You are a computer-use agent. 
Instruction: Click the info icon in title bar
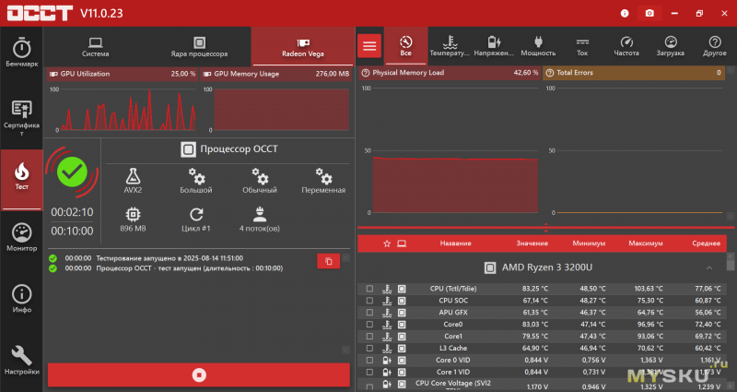pyautogui.click(x=625, y=13)
